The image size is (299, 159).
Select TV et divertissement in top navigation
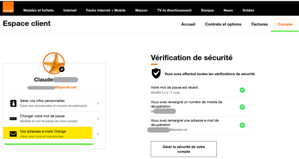pos(174,10)
